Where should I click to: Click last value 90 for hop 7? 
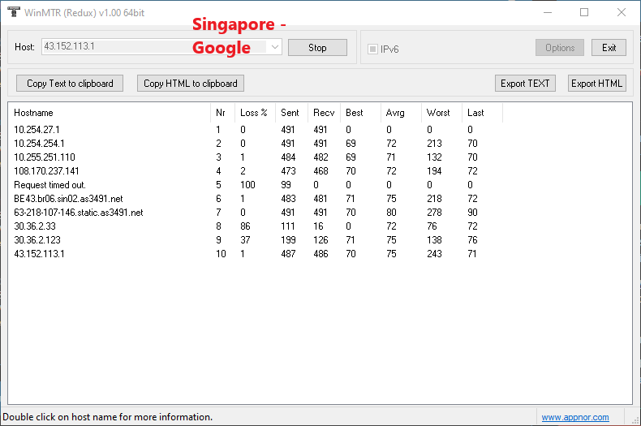tap(472, 213)
